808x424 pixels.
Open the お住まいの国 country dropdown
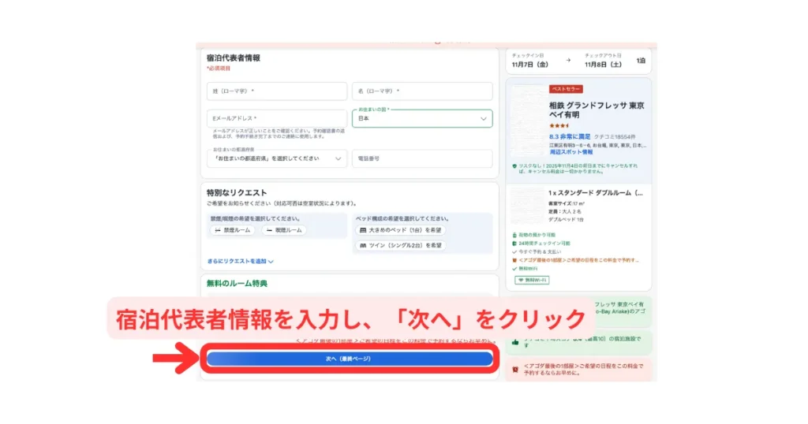click(422, 118)
